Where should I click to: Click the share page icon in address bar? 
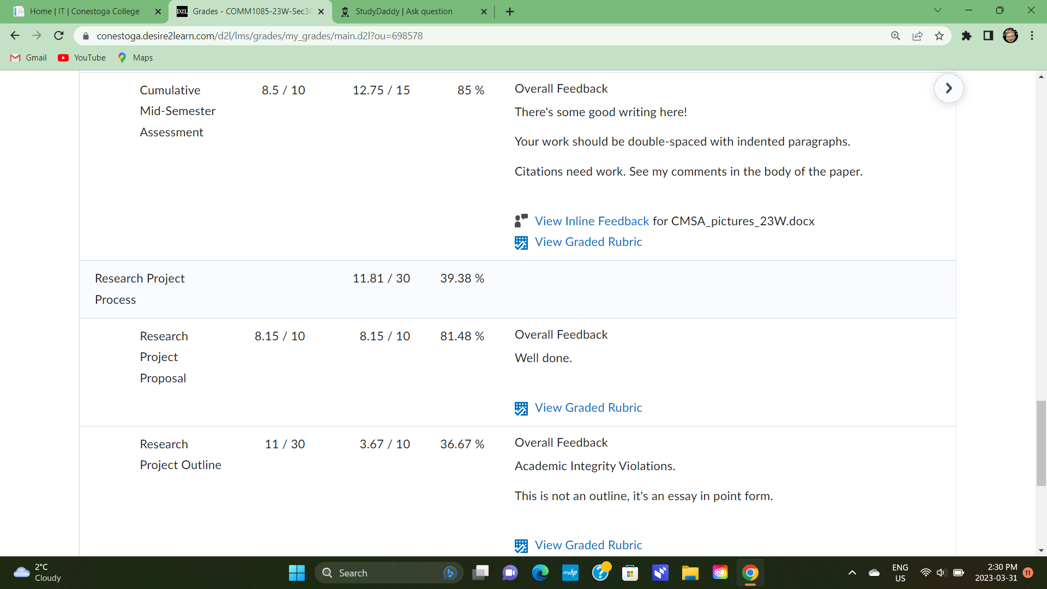[917, 36]
